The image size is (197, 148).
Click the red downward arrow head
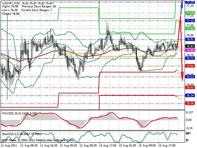(183, 77)
